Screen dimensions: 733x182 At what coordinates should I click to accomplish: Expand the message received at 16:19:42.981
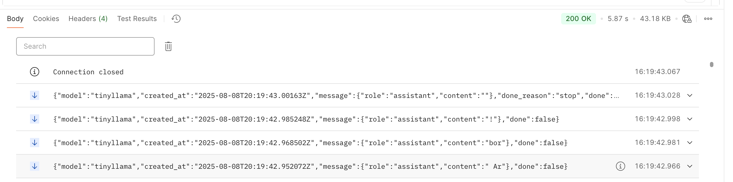coord(690,143)
